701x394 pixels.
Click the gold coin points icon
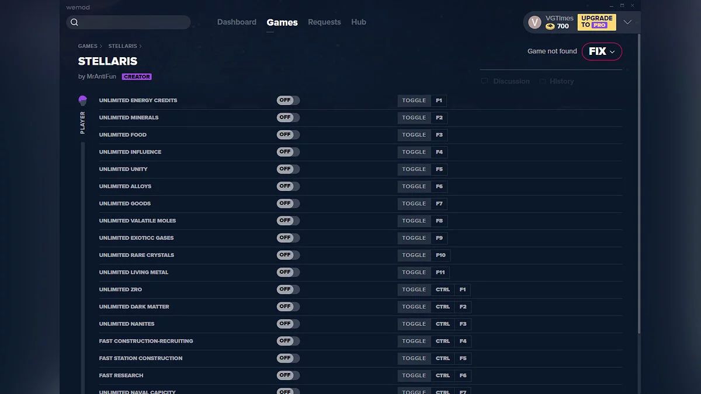[550, 26]
